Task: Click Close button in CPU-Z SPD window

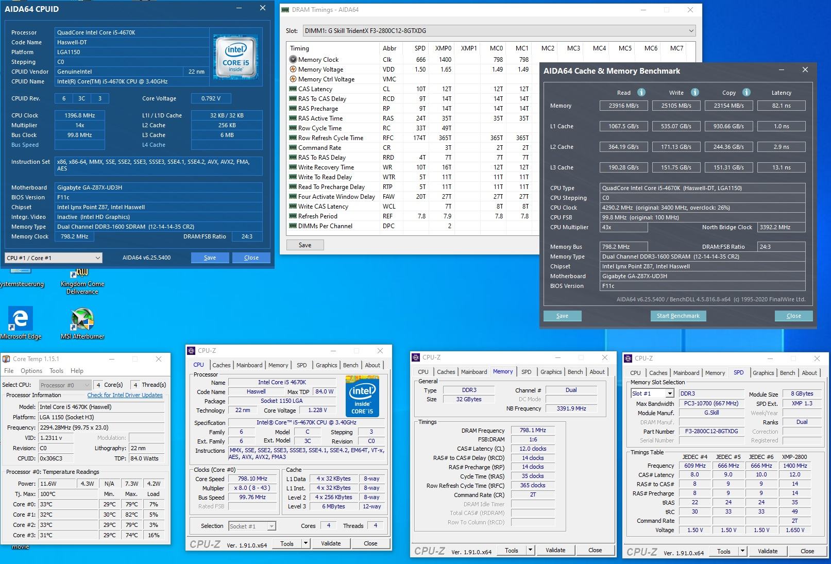Action: click(807, 551)
